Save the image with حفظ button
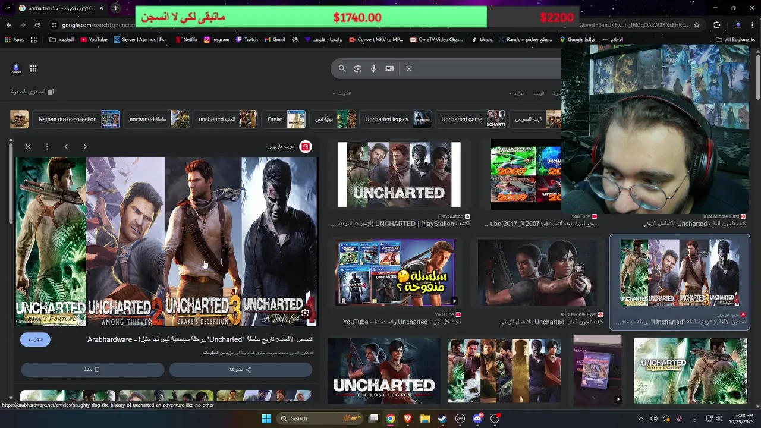This screenshot has width=761, height=428. click(x=92, y=369)
